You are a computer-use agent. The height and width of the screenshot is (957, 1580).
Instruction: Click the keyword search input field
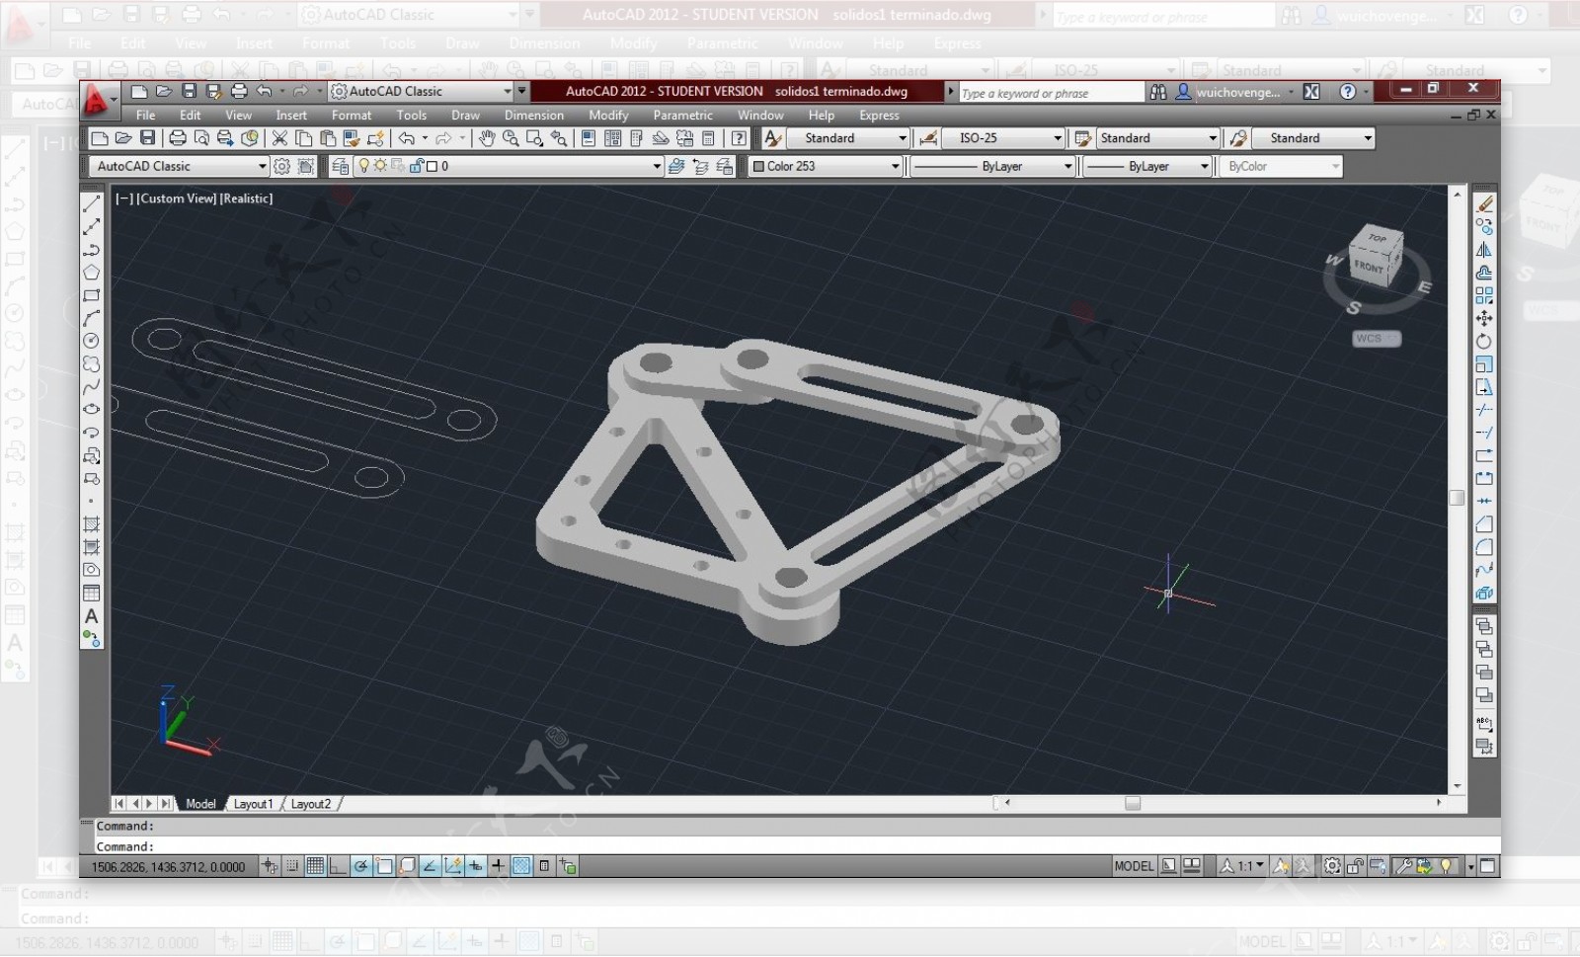point(1051,92)
